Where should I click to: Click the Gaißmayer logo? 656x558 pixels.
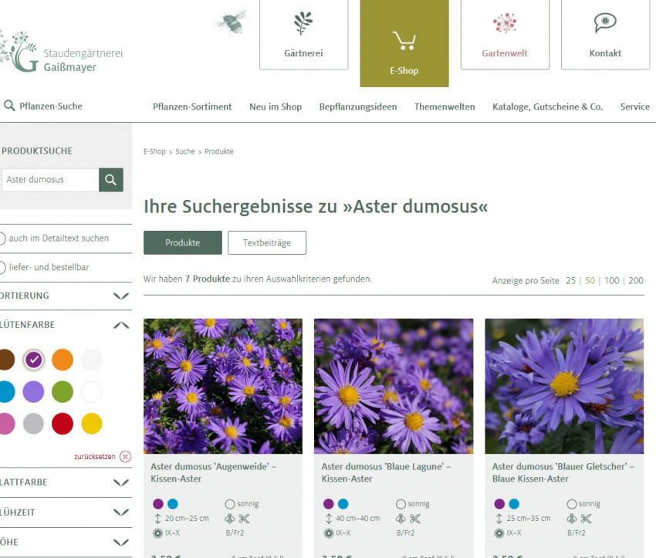[x=61, y=52]
